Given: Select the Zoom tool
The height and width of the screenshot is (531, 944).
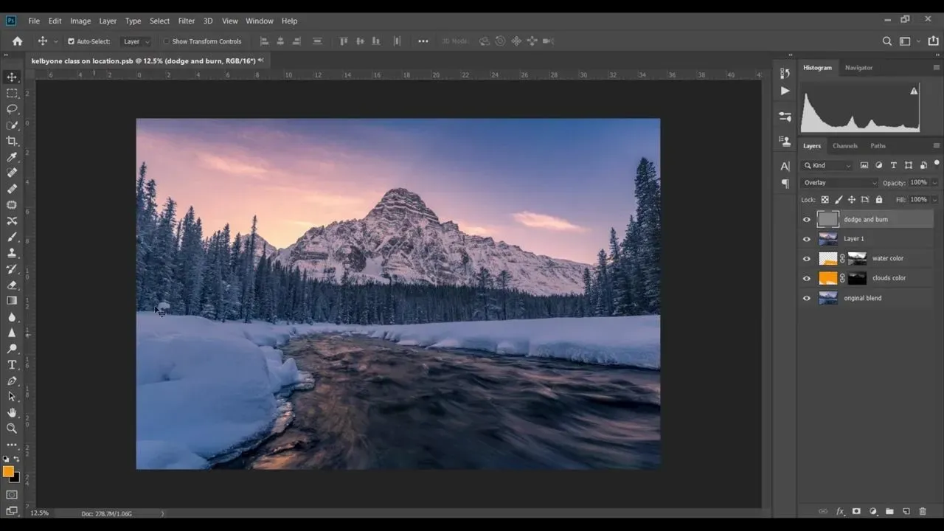Looking at the screenshot, I should coord(12,428).
